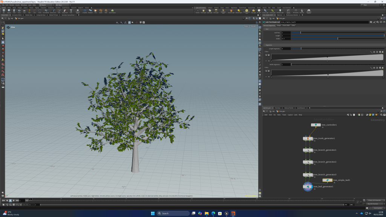Click the Font shelf tool
The image size is (386, 217).
[x=71, y=11]
